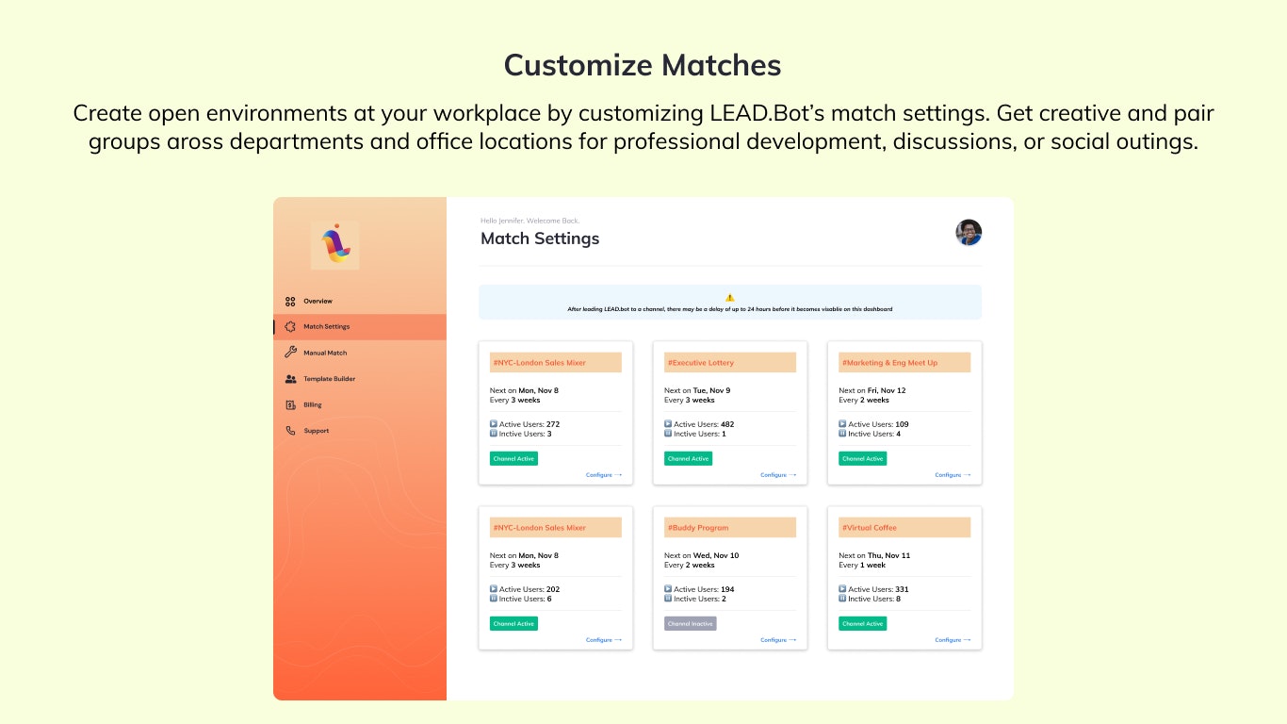Image resolution: width=1287 pixels, height=724 pixels.
Task: Click play icon beside Active Users: 194
Action: [668, 589]
